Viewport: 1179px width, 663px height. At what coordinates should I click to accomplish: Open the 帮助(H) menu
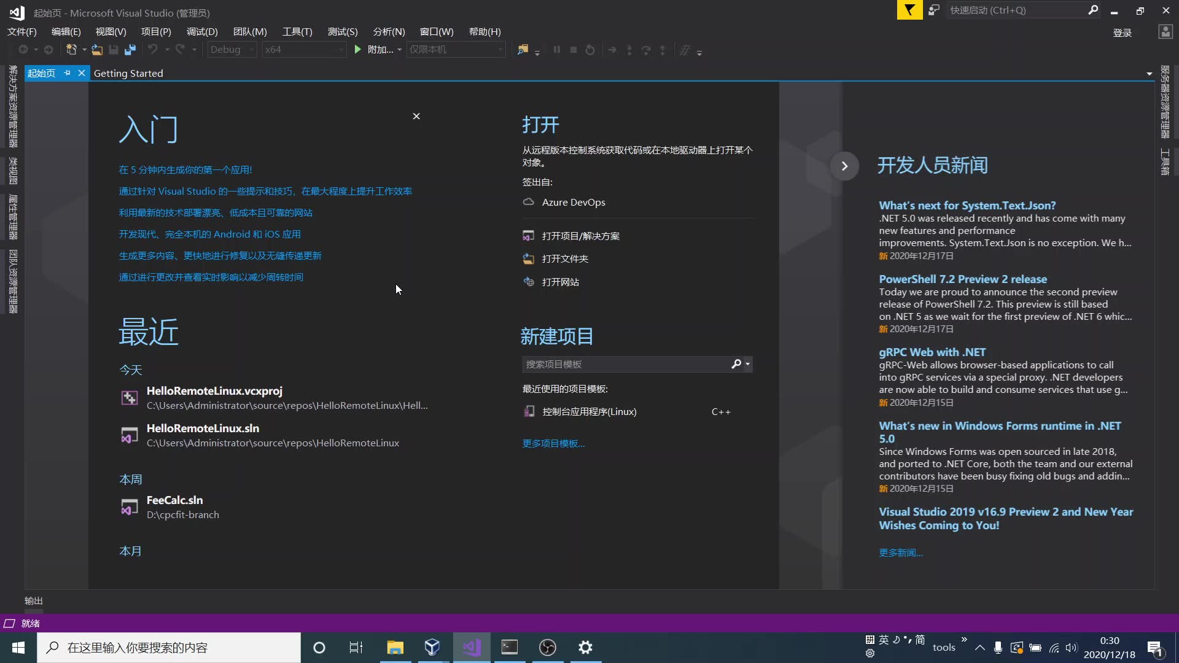(484, 31)
